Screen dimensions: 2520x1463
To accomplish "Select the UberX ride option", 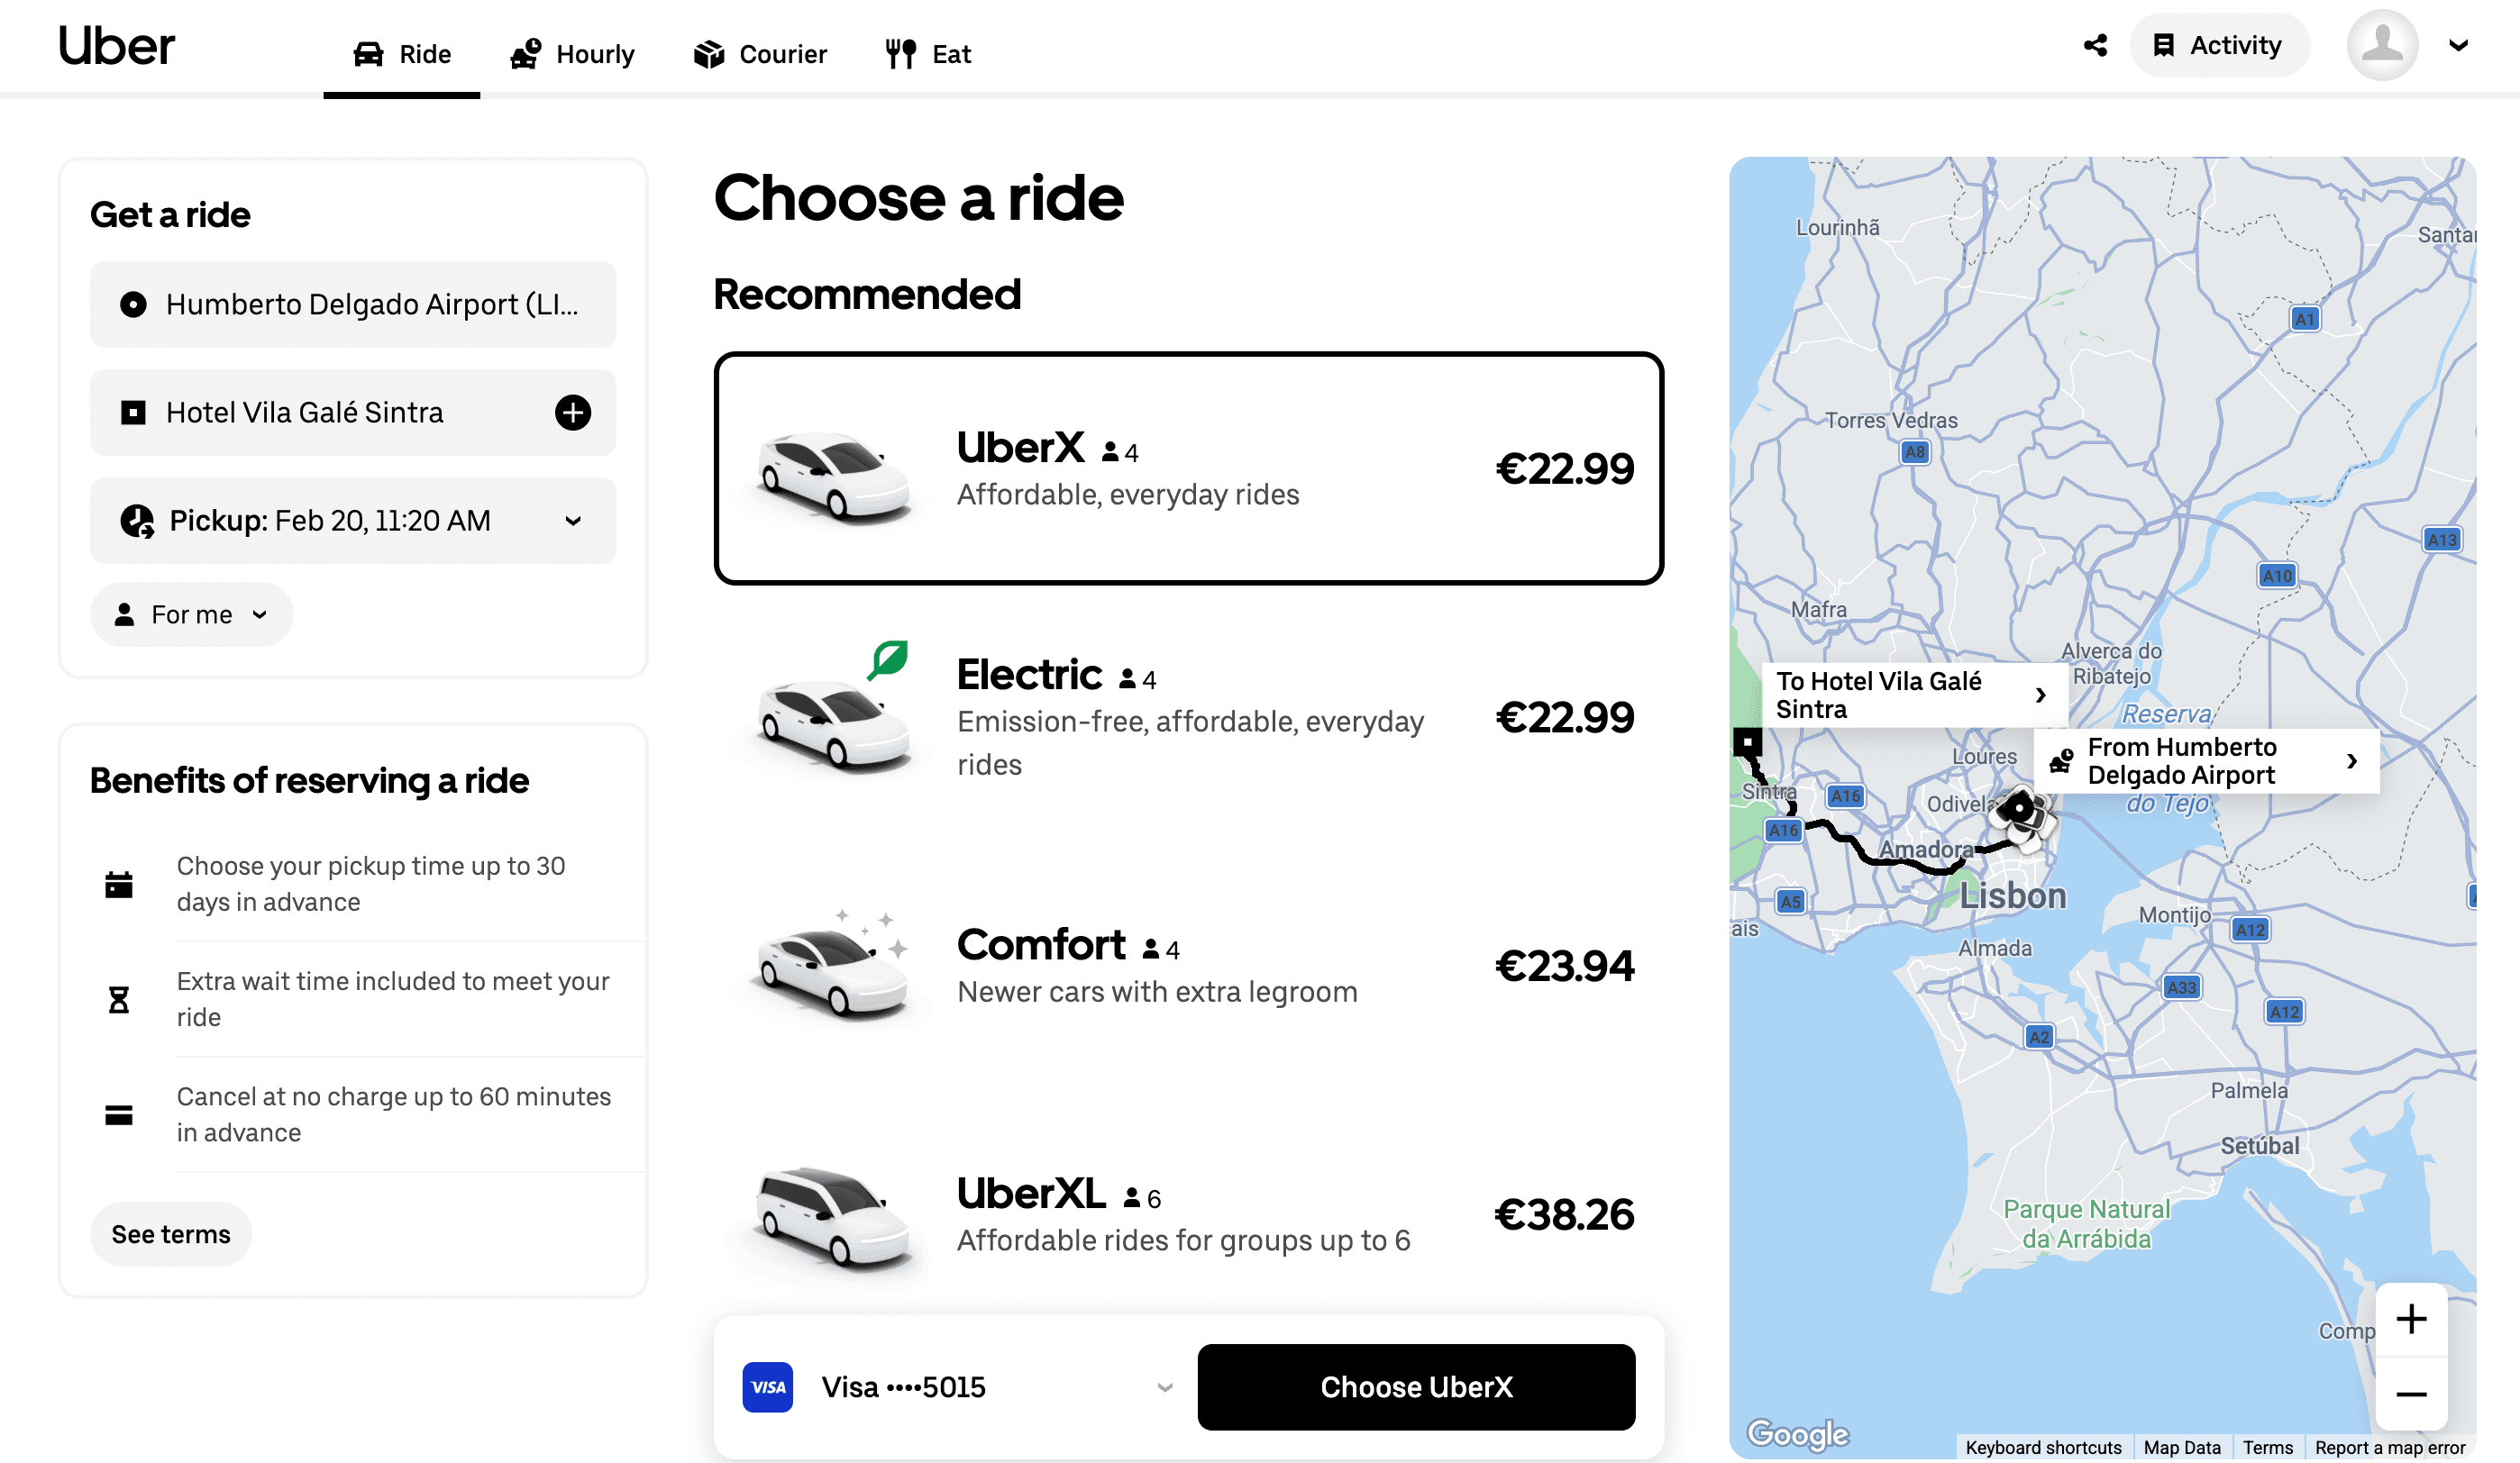I will click(x=1188, y=468).
